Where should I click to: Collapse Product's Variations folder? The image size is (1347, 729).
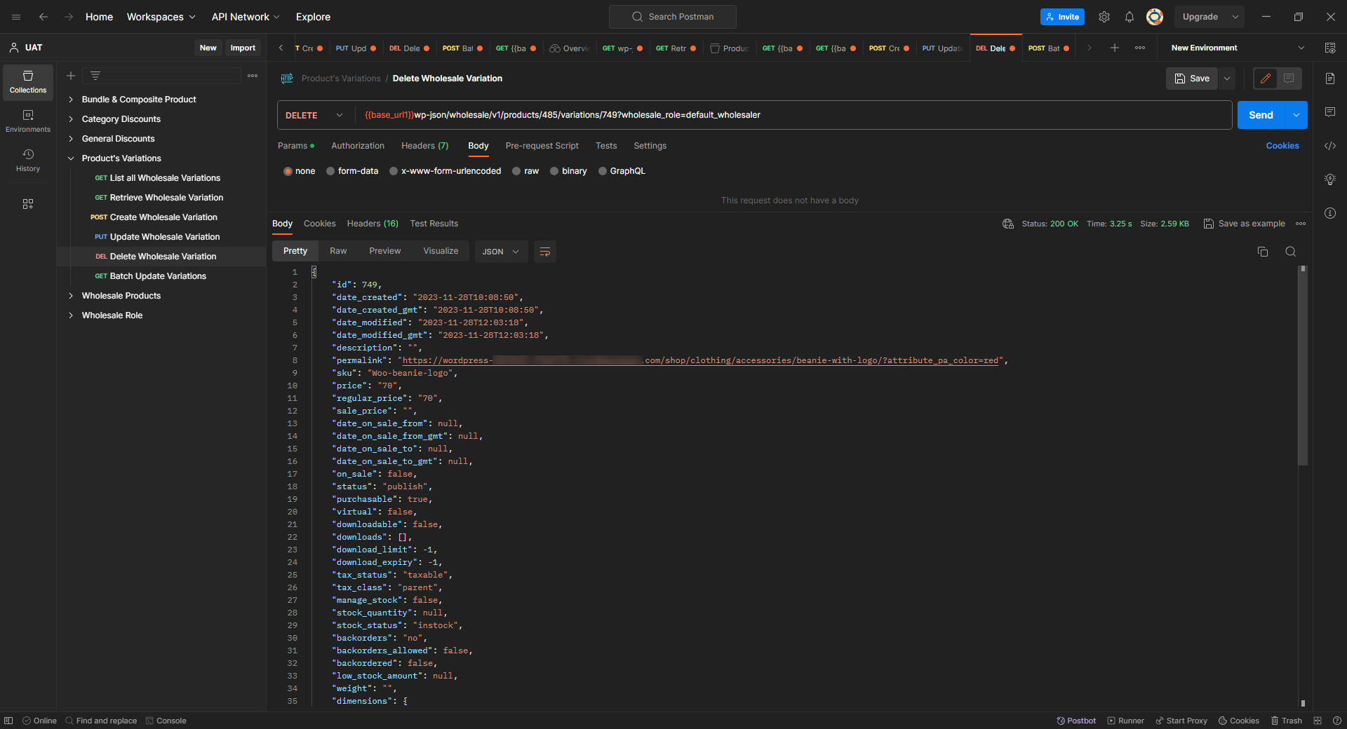click(71, 158)
